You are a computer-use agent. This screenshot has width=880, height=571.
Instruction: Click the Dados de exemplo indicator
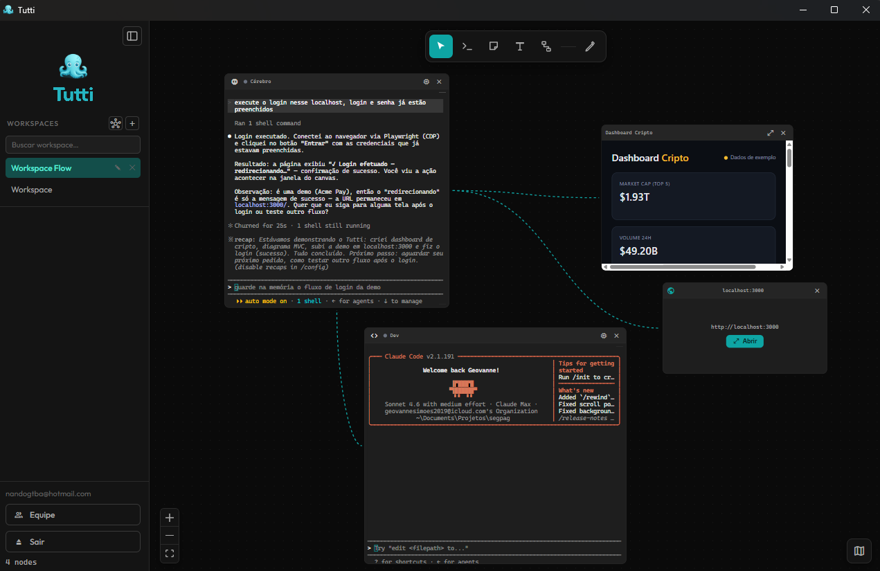click(750, 158)
